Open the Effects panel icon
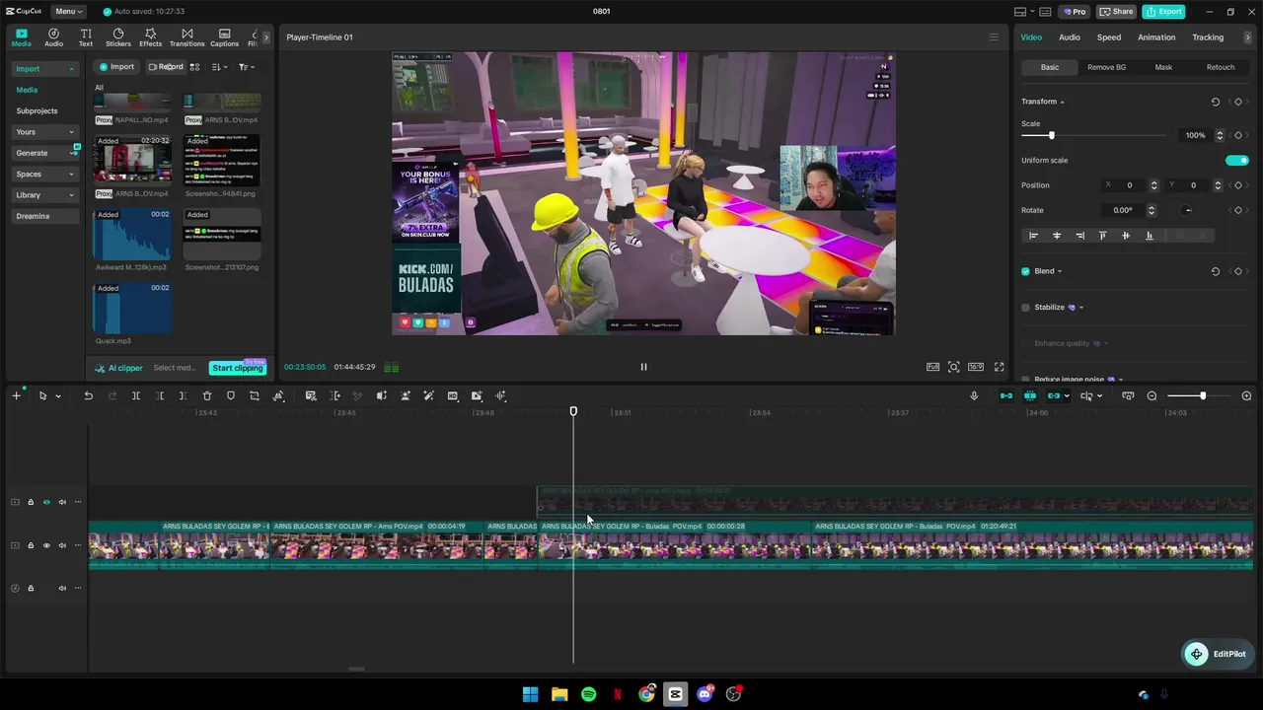This screenshot has height=710, width=1263. (x=150, y=37)
